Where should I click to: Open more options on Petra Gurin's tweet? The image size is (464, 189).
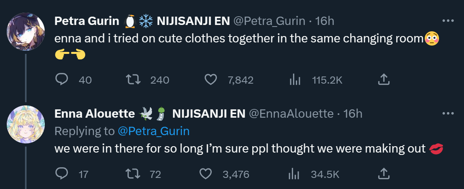[x=448, y=21]
